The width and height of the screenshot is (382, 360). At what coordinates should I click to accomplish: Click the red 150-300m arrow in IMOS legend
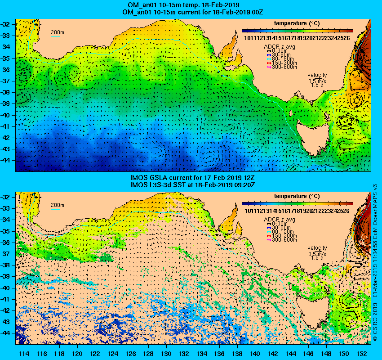pos(269,236)
